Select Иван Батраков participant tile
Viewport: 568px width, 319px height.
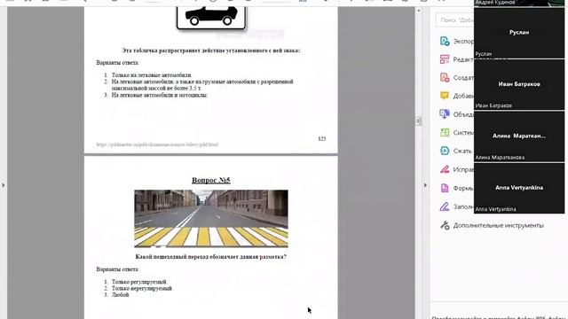click(518, 85)
